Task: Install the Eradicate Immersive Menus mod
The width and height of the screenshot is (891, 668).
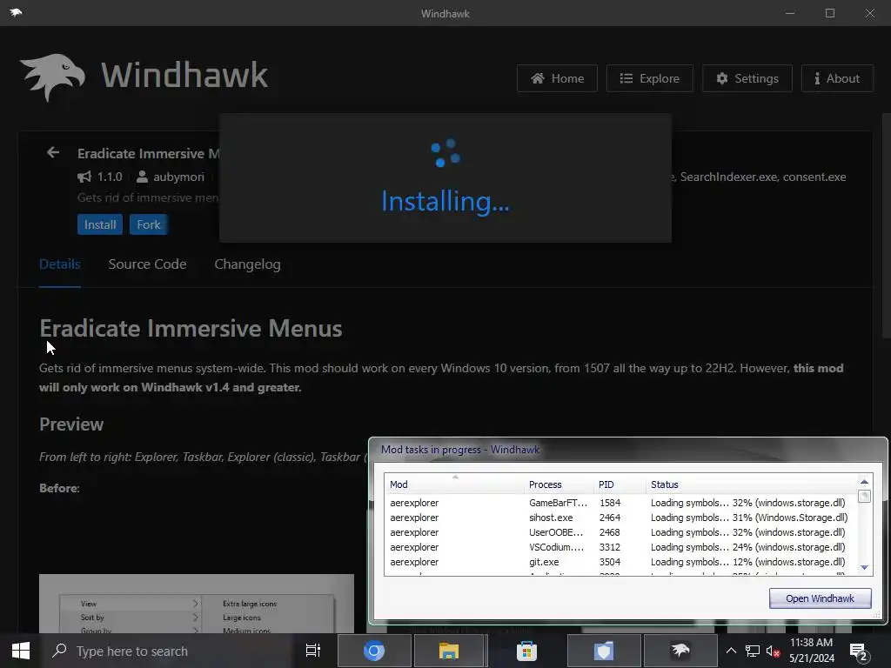Action: pyautogui.click(x=100, y=224)
